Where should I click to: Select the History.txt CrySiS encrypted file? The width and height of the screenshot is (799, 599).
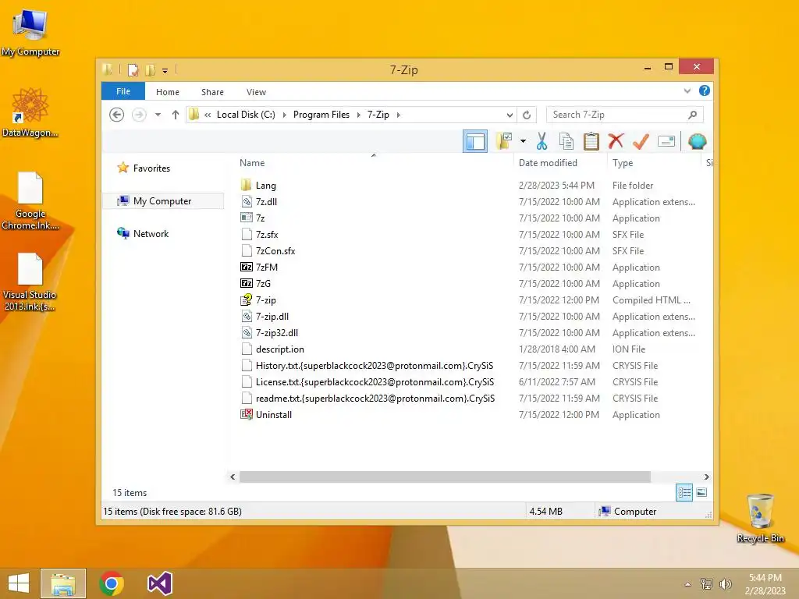[x=375, y=366]
